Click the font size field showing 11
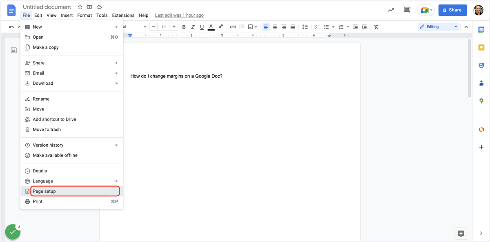Viewport: 490px width, 242px height. pos(164,27)
